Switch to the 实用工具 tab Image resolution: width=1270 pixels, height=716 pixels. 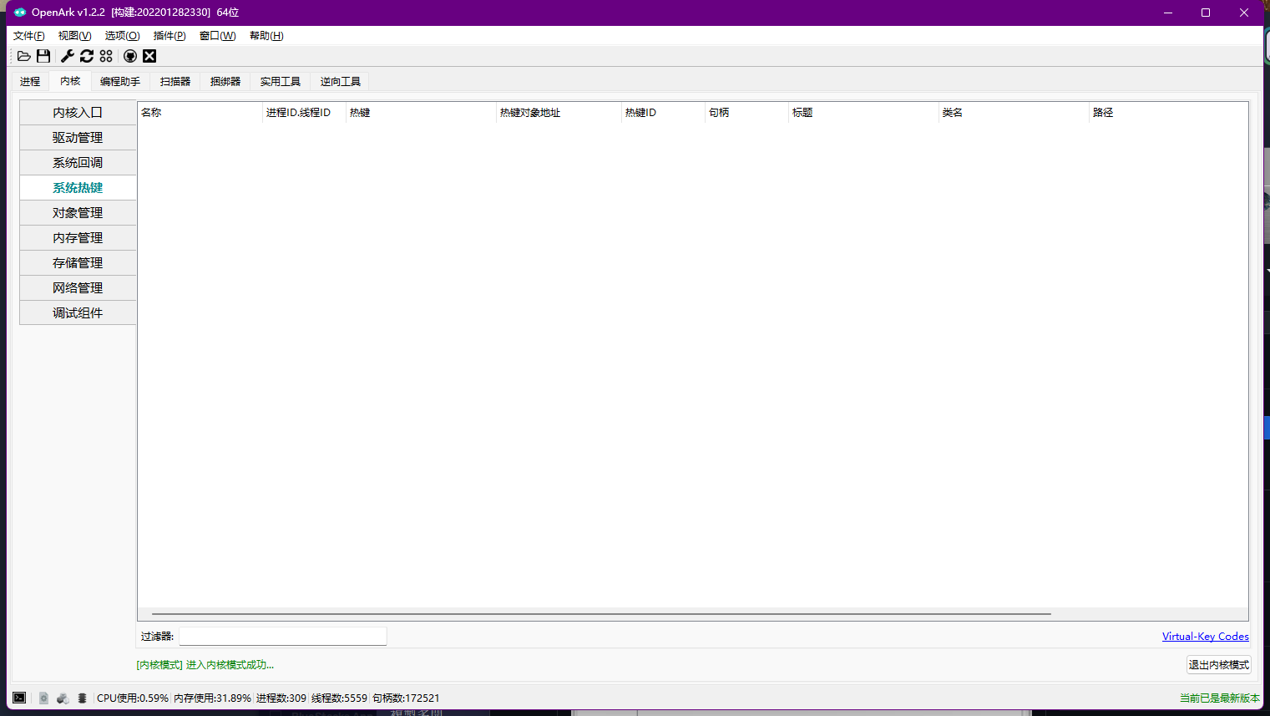(280, 81)
